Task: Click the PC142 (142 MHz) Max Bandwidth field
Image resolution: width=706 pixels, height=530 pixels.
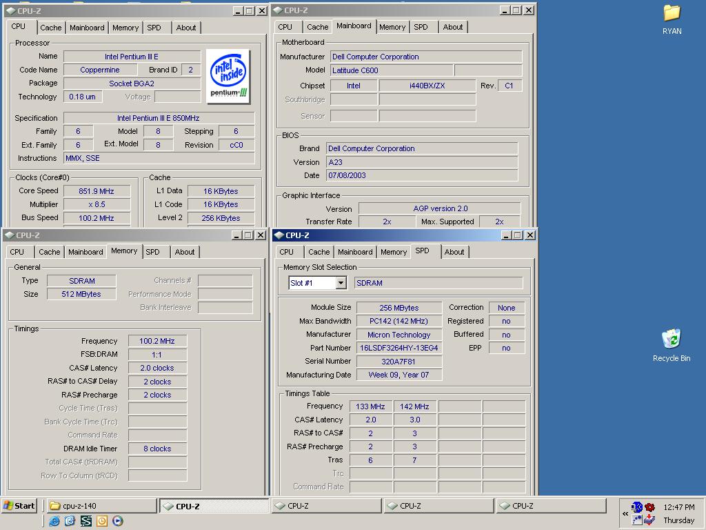Action: pyautogui.click(x=399, y=321)
